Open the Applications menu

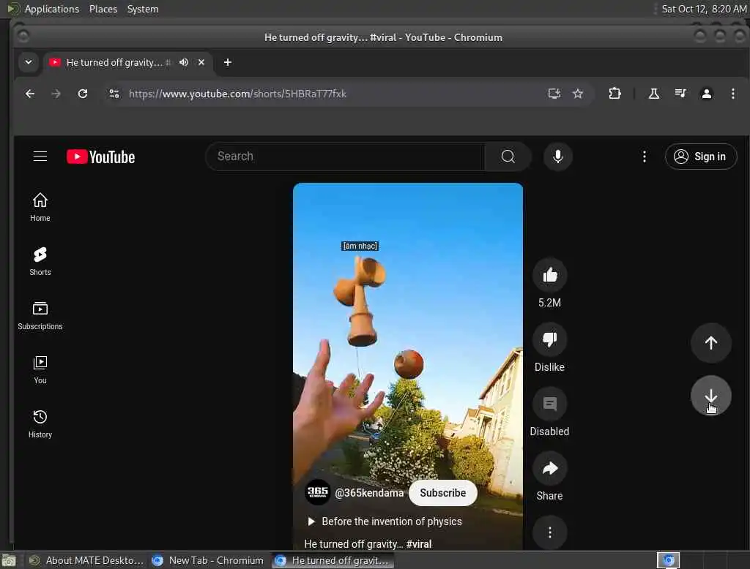coord(52,9)
